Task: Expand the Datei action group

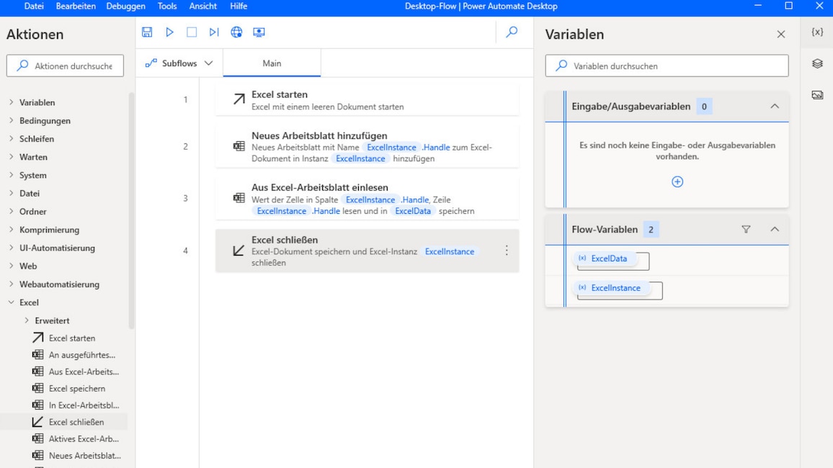Action: click(x=11, y=193)
